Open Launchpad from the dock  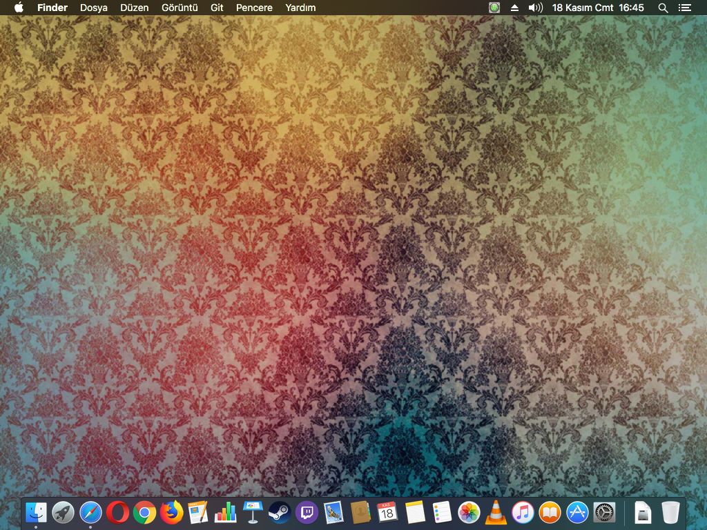(63, 512)
